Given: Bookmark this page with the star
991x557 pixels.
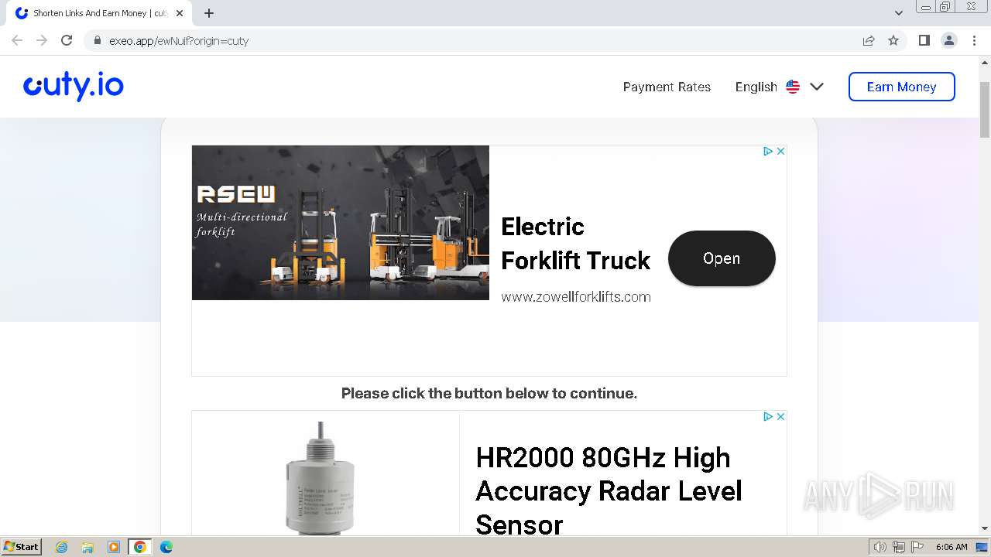Looking at the screenshot, I should 893,40.
